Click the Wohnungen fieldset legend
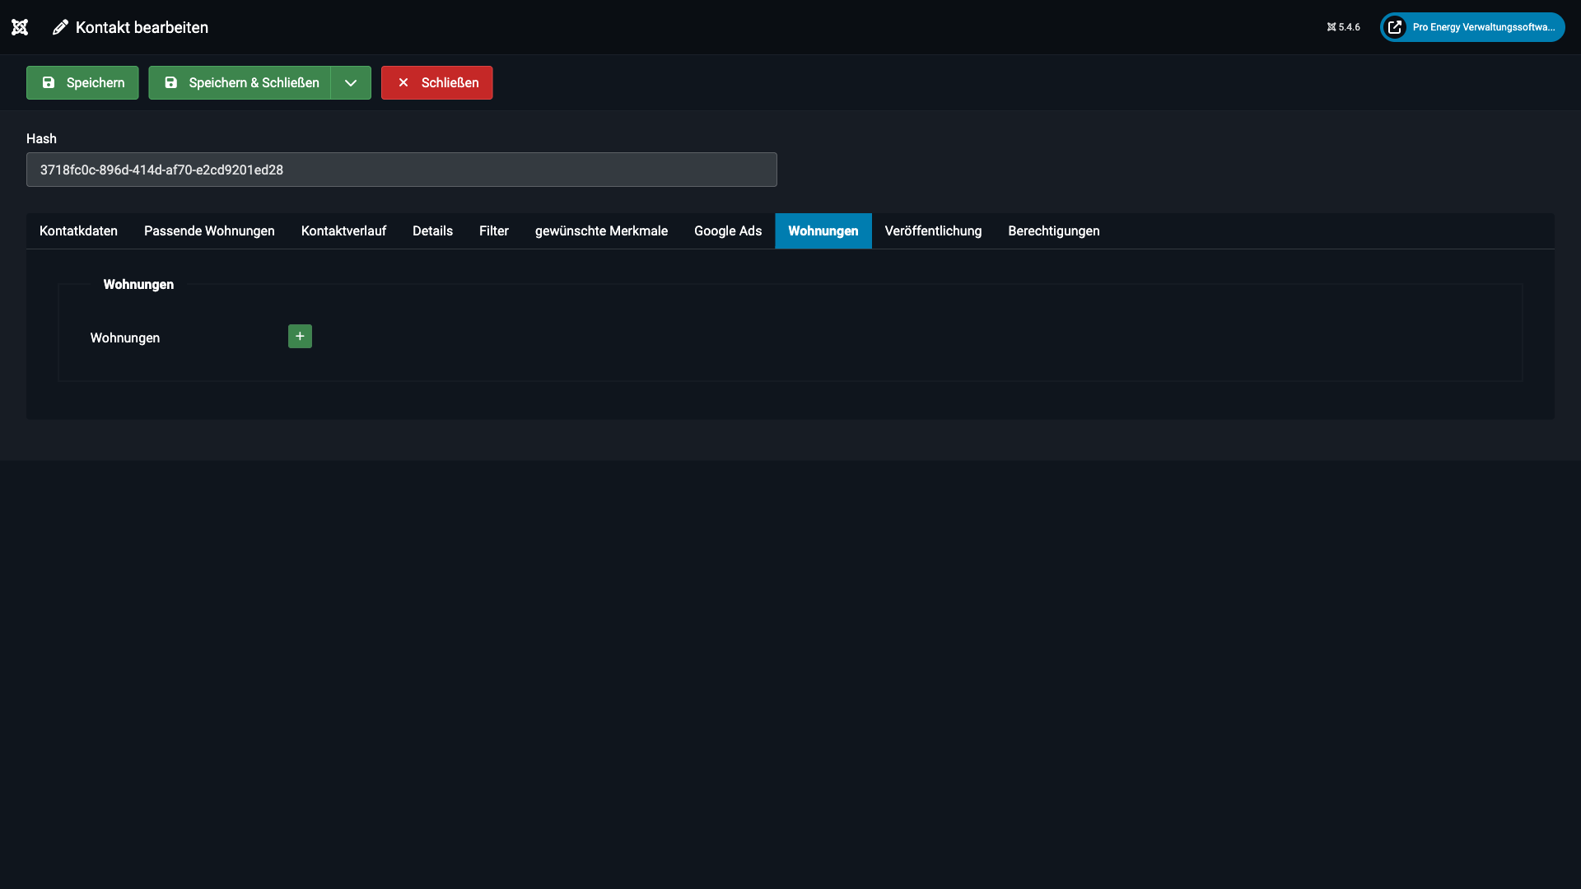The width and height of the screenshot is (1581, 889). click(138, 284)
